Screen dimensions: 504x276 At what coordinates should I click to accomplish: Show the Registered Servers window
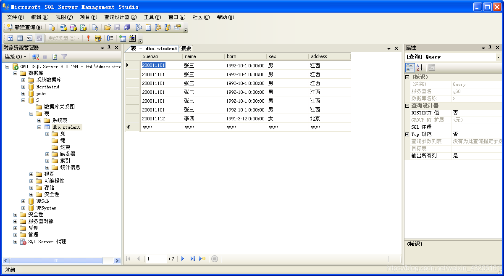tap(139, 27)
